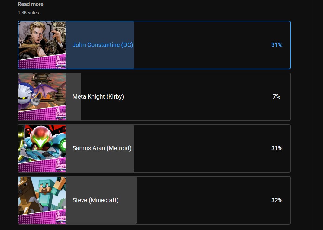The height and width of the screenshot is (230, 323).
Task: Click the empty area of the Steve row
Action: (203, 200)
